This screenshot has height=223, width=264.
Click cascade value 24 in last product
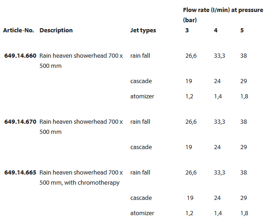[217, 198]
